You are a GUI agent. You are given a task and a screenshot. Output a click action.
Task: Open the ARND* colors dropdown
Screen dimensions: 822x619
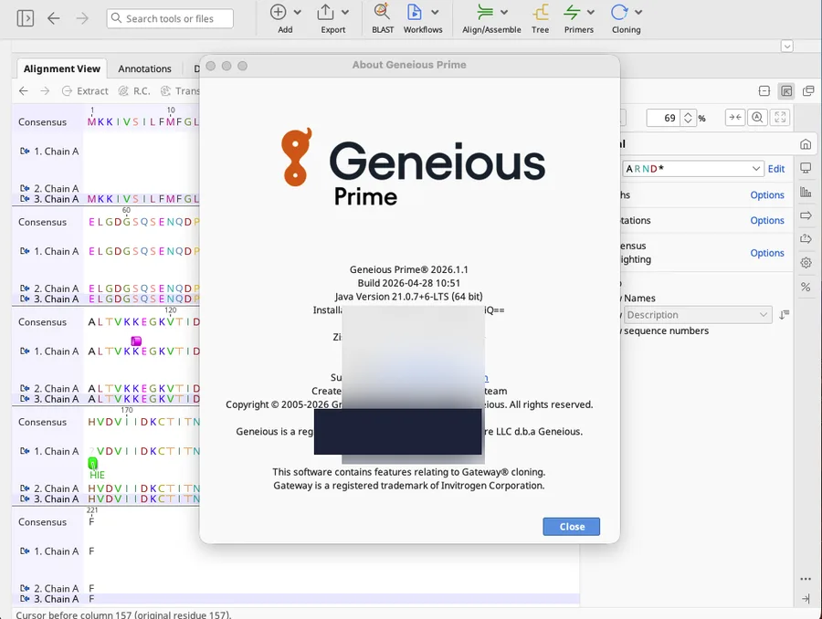[x=692, y=169]
